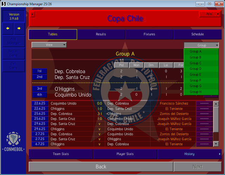Viewport: 225px width, 175px height.
Task: Click Zorros del Desierto on 25.6.25 row
Action: [x=174, y=114]
